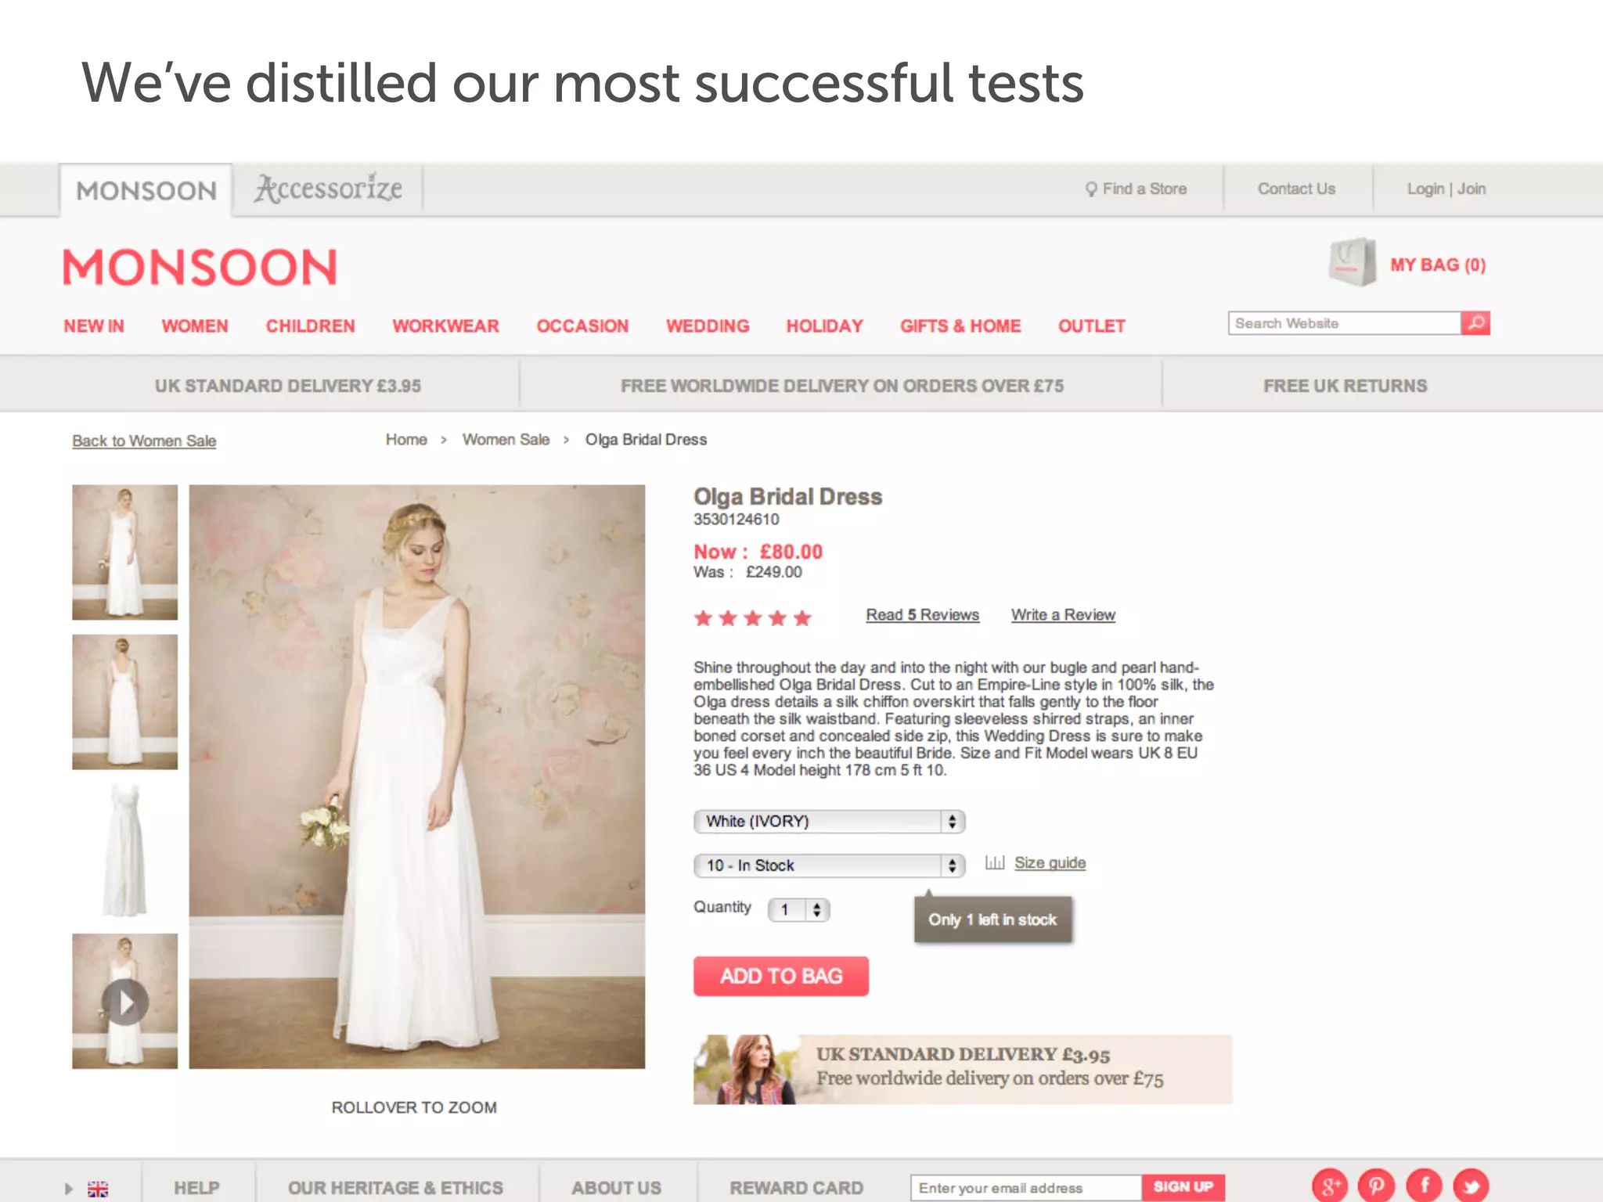Viewport: 1603px width, 1202px height.
Task: Switch to the Accessorize brand tab
Action: click(328, 189)
